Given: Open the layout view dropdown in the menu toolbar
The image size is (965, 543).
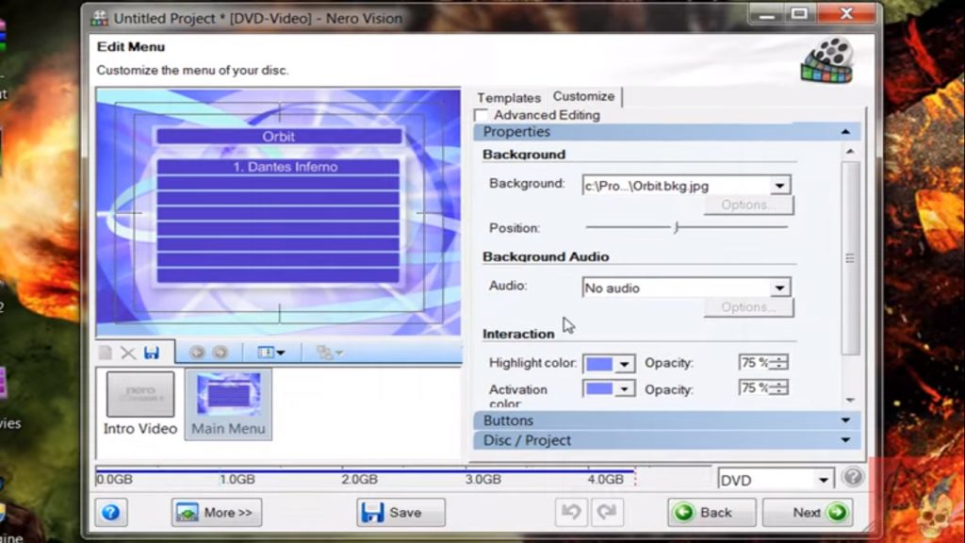Looking at the screenshot, I should click(270, 353).
